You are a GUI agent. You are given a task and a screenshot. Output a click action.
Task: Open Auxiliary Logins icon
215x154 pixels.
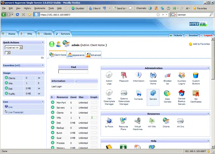tap(182, 78)
